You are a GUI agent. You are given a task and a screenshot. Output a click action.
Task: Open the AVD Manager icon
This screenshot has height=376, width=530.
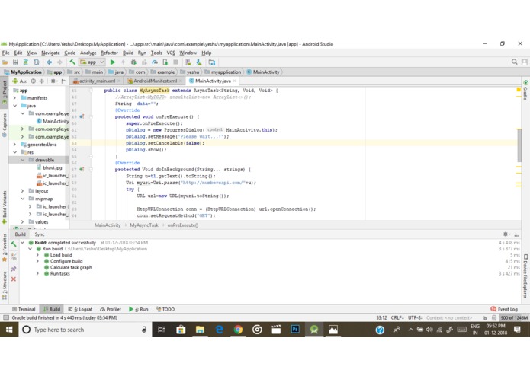click(x=188, y=62)
